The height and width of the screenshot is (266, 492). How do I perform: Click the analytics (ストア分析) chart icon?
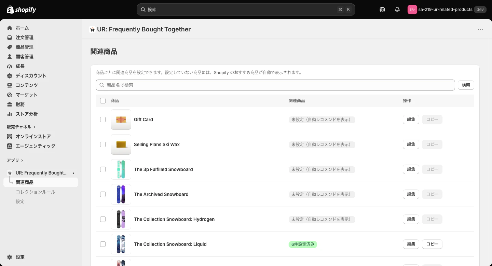click(x=10, y=114)
